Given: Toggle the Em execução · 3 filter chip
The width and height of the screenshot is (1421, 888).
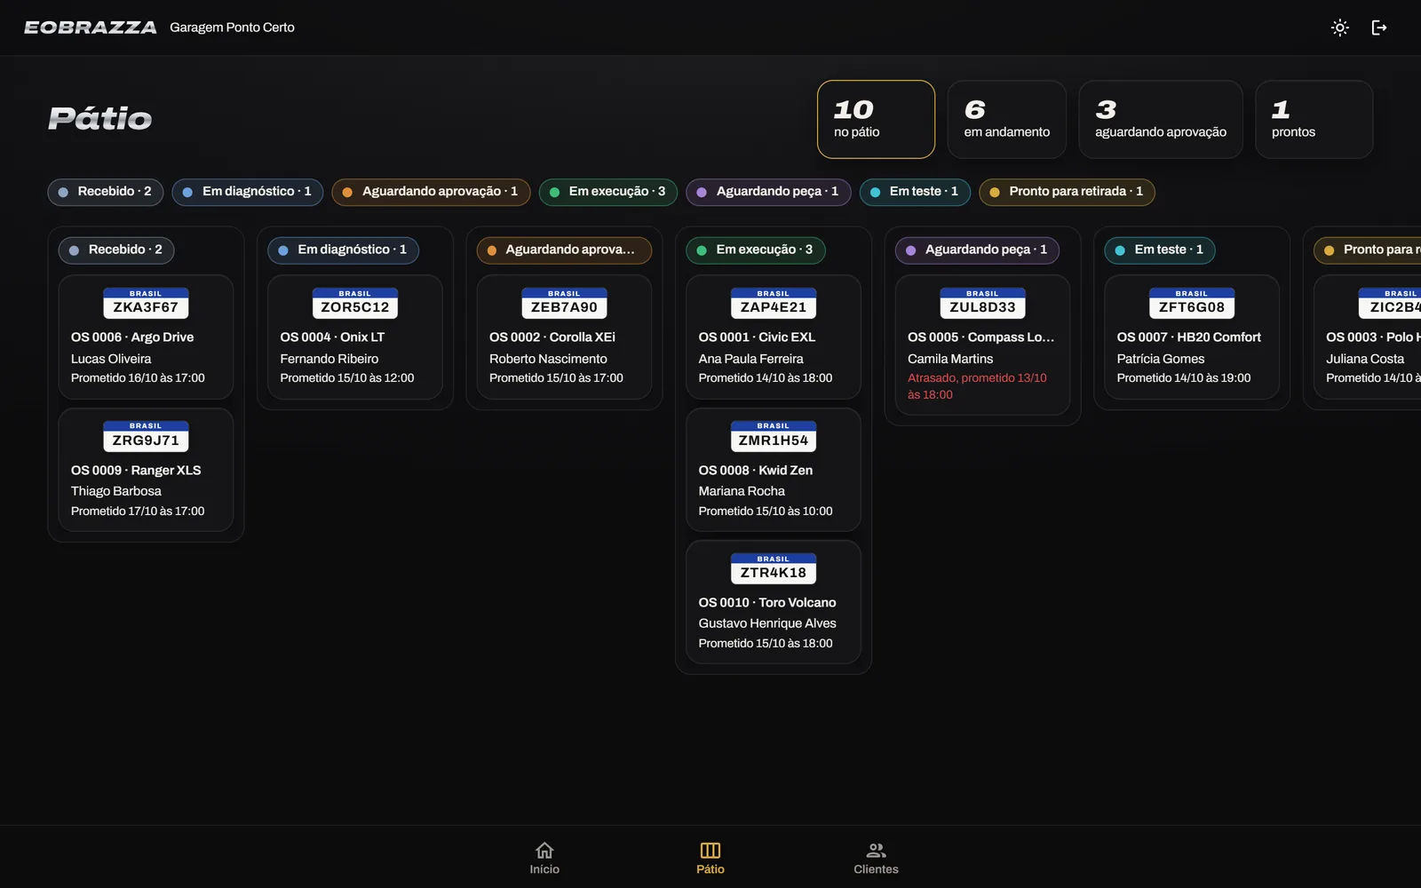Looking at the screenshot, I should point(608,192).
